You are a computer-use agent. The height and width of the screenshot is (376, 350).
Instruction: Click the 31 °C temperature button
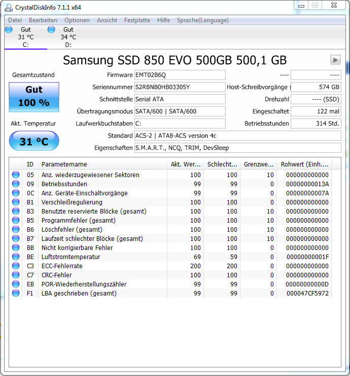tap(34, 141)
